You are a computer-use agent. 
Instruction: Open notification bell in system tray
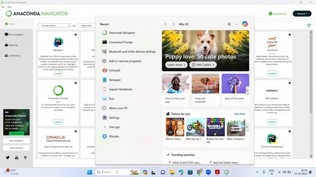click(x=311, y=172)
